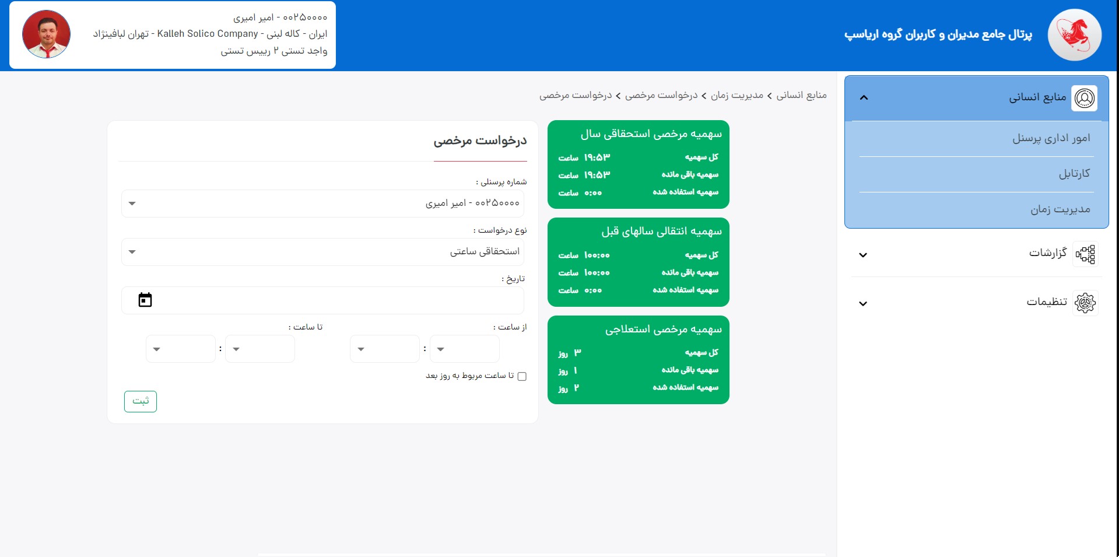Screen dimensions: 1119x557
Task: Click the تنظیمات gear icon
Action: (1085, 303)
